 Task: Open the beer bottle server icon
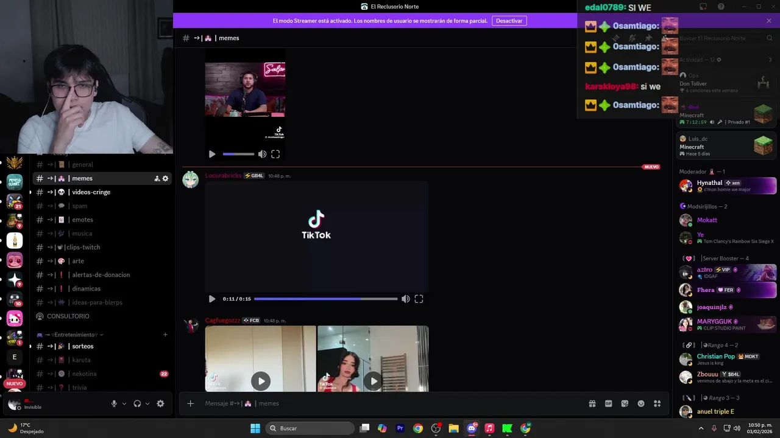tap(15, 240)
